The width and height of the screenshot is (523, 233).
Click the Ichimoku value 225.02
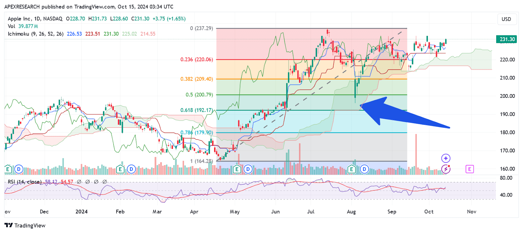click(x=129, y=34)
